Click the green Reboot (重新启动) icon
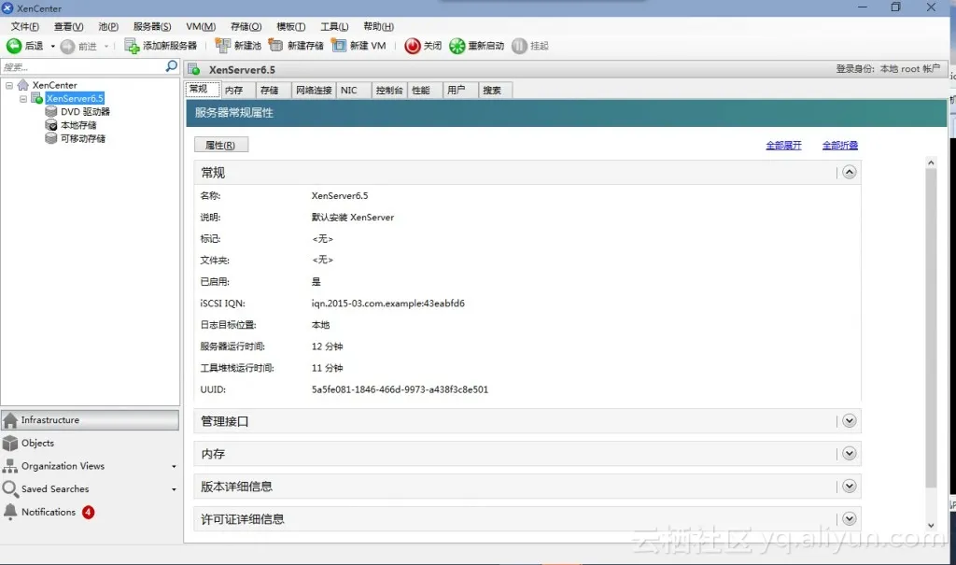This screenshot has height=565, width=956. point(457,46)
